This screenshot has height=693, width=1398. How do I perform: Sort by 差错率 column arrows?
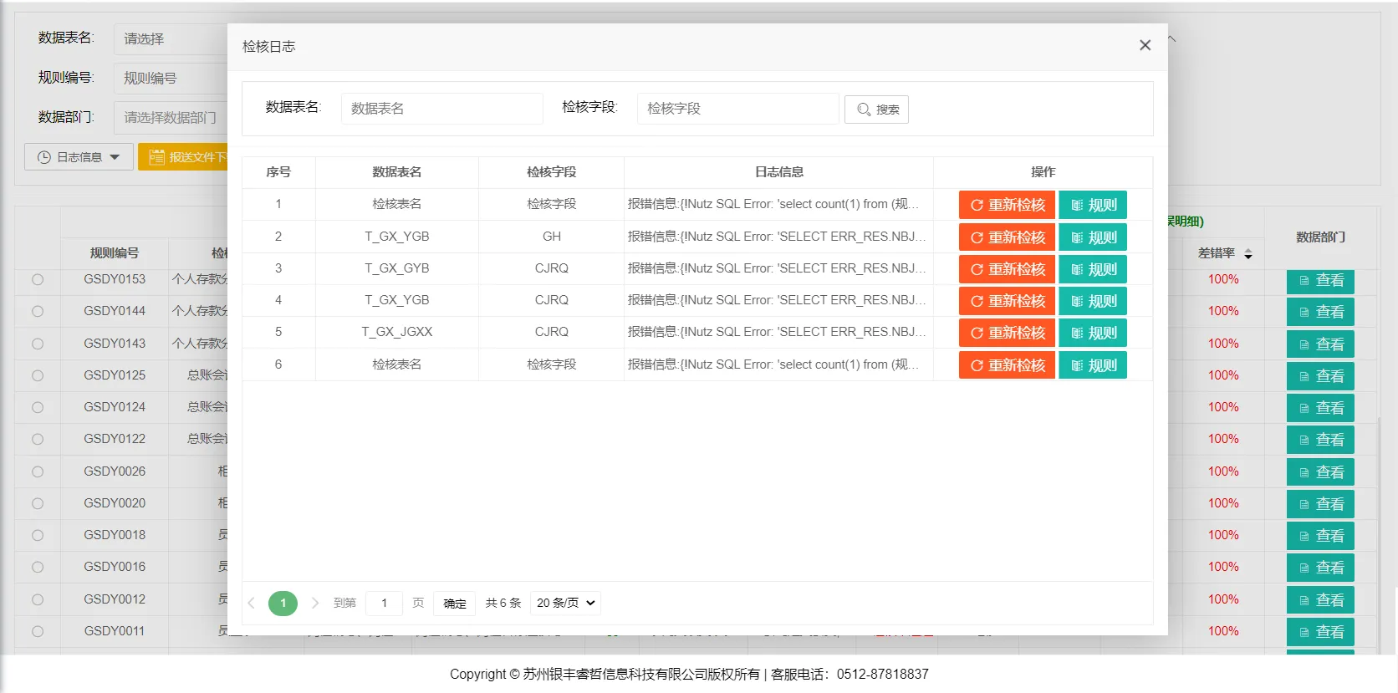1248,254
